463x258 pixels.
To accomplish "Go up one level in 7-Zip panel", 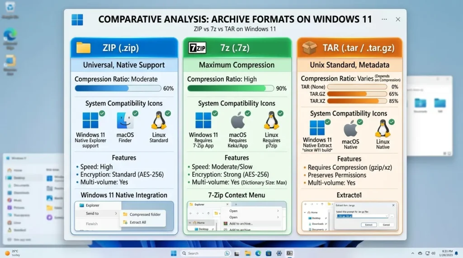I will 208,213.
